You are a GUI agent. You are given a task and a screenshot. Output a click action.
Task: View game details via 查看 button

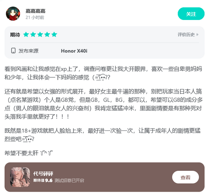pos(185,177)
